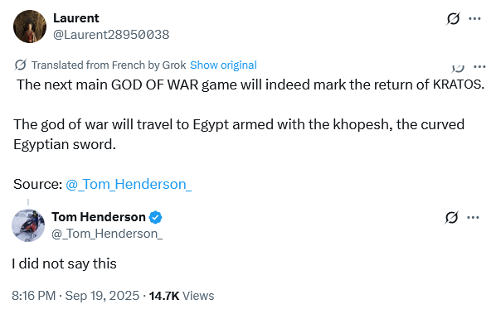496x319 pixels.
Task: Open the three-dot menu on Tom Henderson's post
Action: point(473,218)
